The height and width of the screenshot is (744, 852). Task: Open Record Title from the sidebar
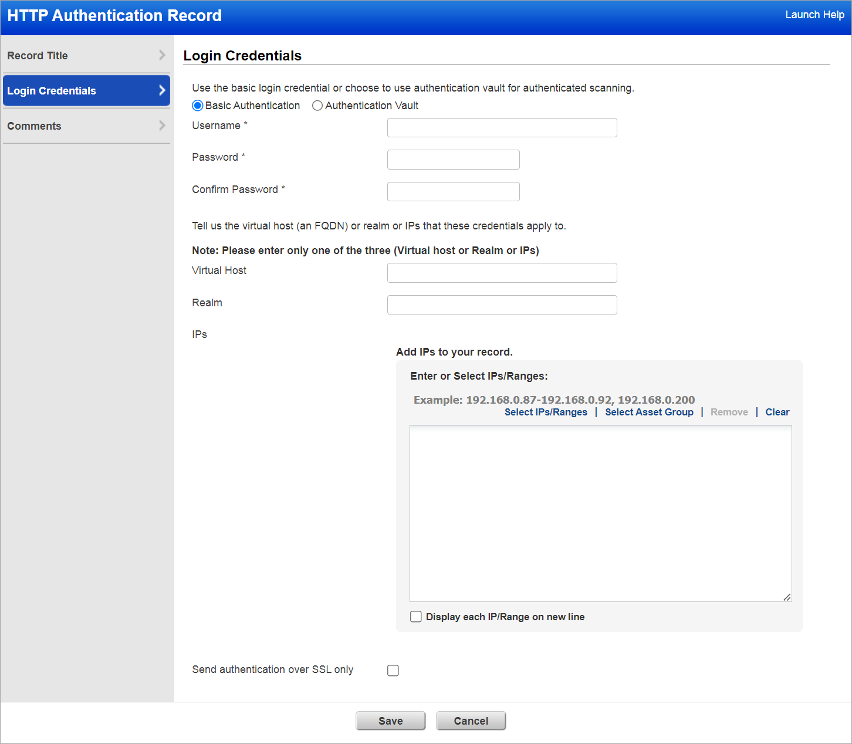coord(38,55)
